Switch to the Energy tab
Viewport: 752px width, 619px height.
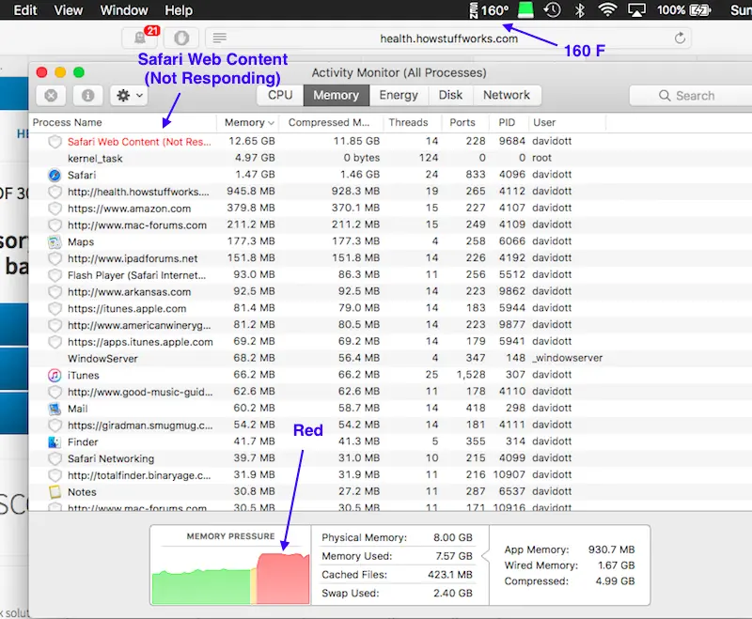coord(399,95)
